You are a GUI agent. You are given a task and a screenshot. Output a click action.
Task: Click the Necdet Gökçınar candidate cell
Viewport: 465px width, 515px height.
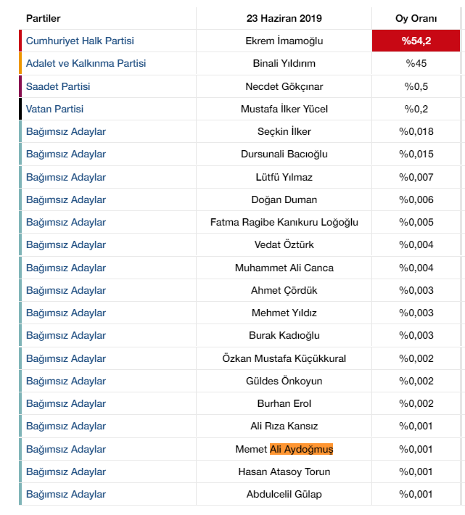[284, 86]
